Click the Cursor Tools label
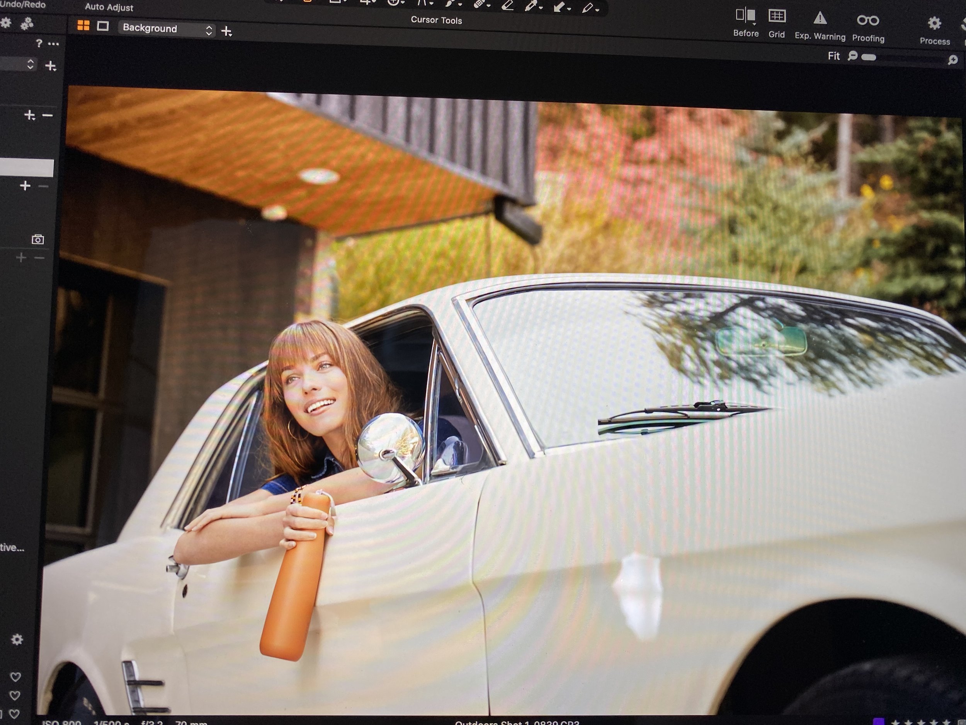Viewport: 966px width, 725px height. tap(436, 20)
